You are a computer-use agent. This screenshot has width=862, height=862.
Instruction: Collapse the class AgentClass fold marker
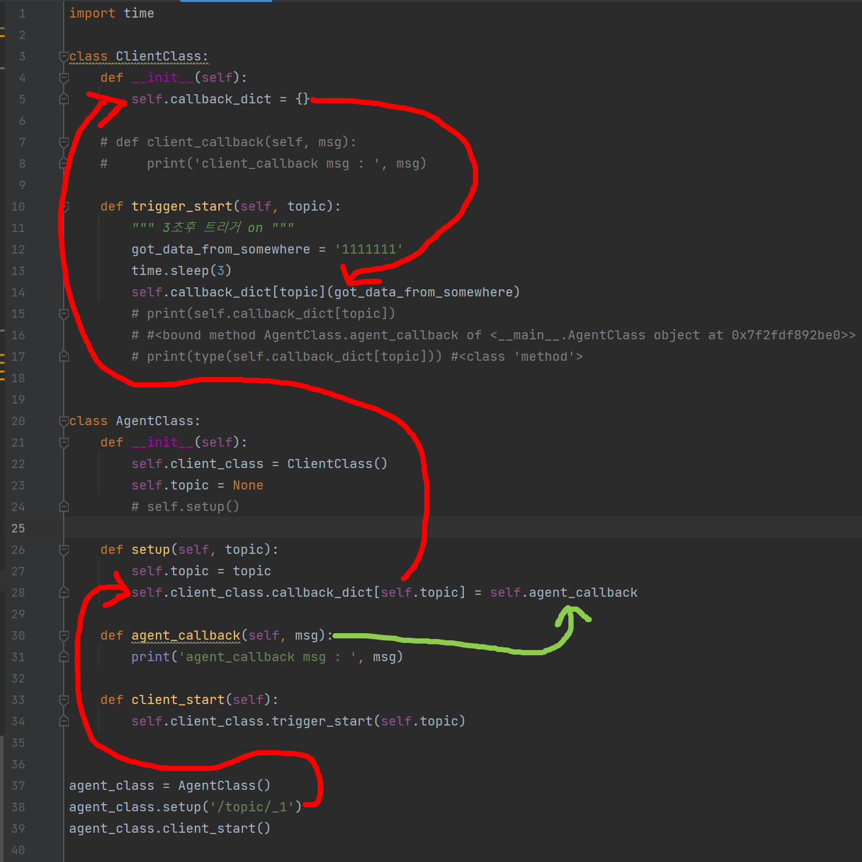(x=64, y=421)
